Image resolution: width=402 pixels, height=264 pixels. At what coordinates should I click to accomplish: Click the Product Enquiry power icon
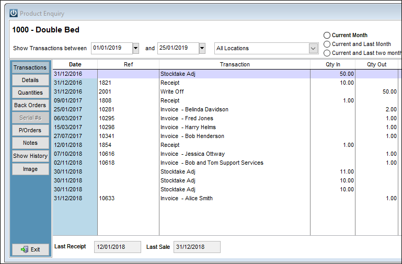pyautogui.click(x=14, y=13)
